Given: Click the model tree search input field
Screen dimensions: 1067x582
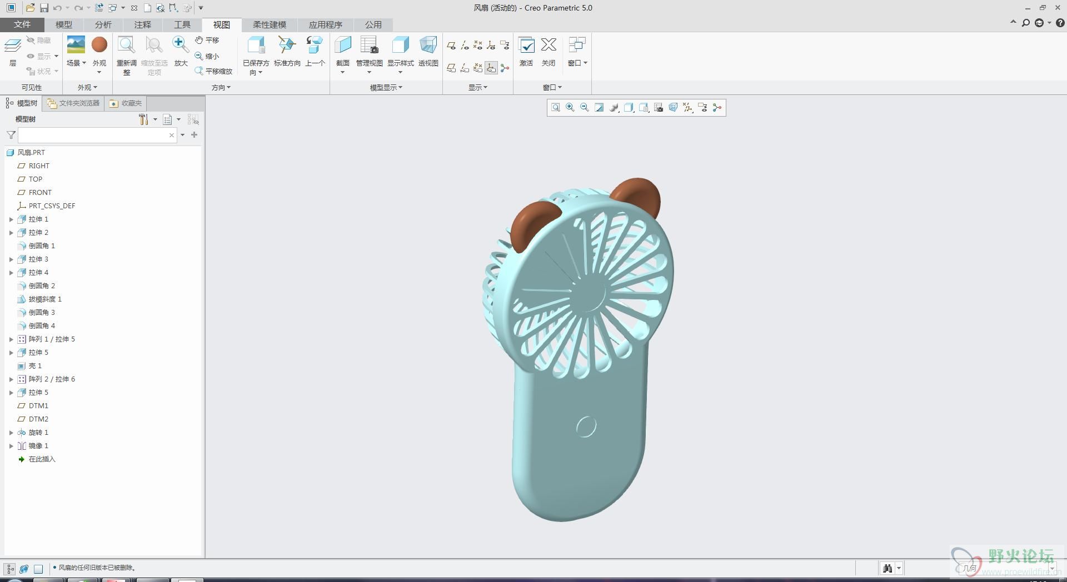Looking at the screenshot, I should [98, 135].
